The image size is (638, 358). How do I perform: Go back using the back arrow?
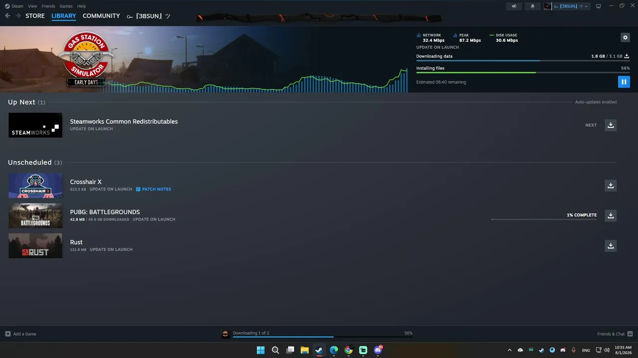pyautogui.click(x=7, y=16)
